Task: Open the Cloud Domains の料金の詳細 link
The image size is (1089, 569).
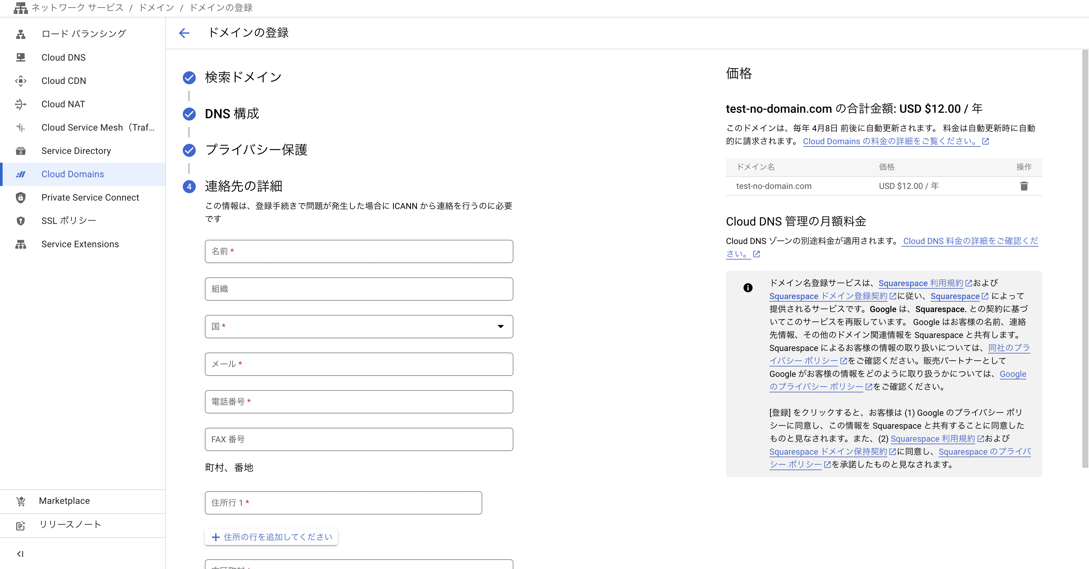Action: pos(896,141)
